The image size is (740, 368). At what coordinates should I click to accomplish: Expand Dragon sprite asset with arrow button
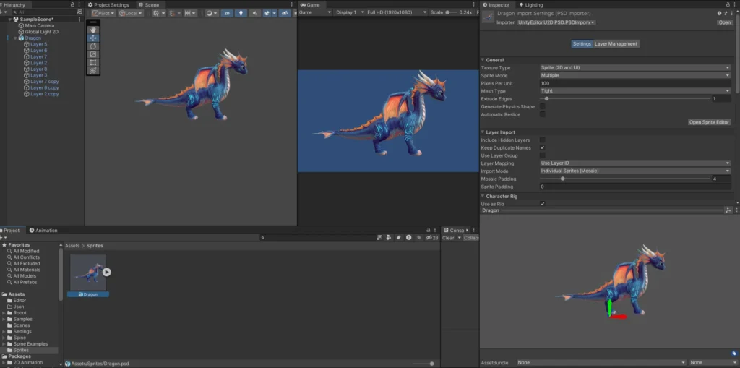pyautogui.click(x=106, y=272)
